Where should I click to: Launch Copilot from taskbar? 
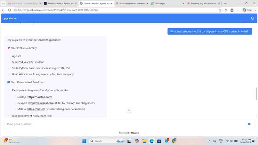tap(137, 141)
